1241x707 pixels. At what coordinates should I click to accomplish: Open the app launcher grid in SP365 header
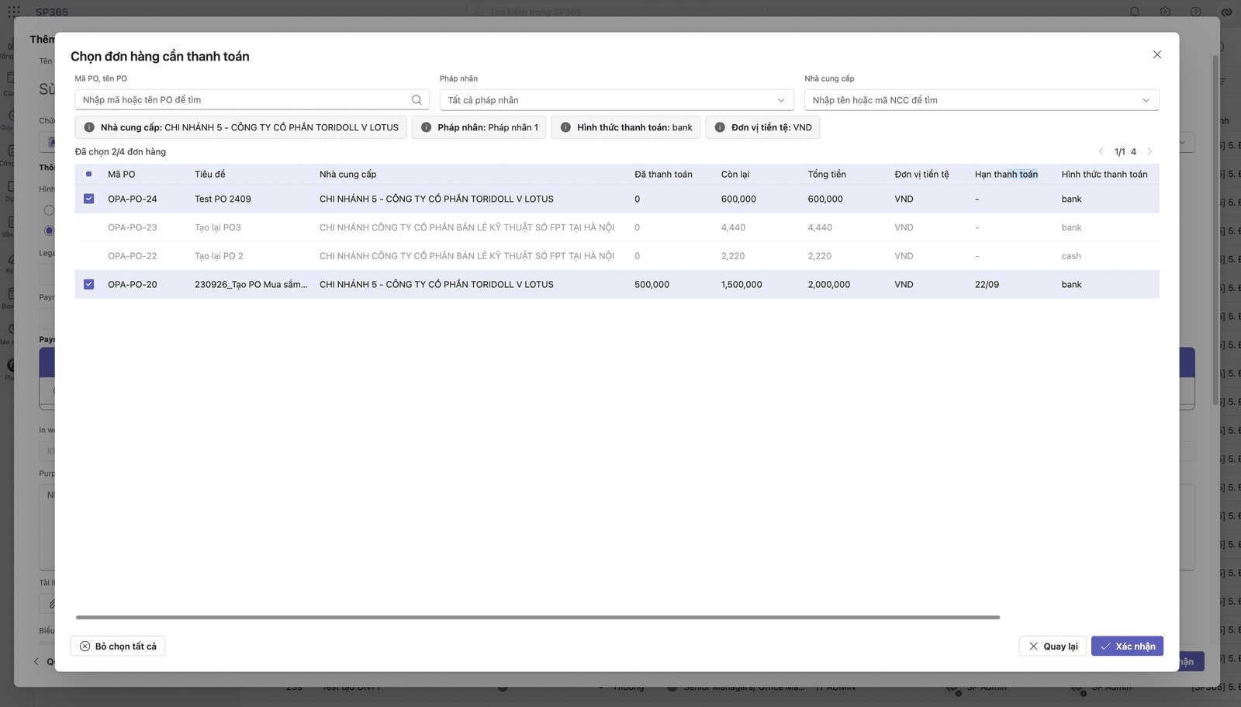tap(14, 12)
